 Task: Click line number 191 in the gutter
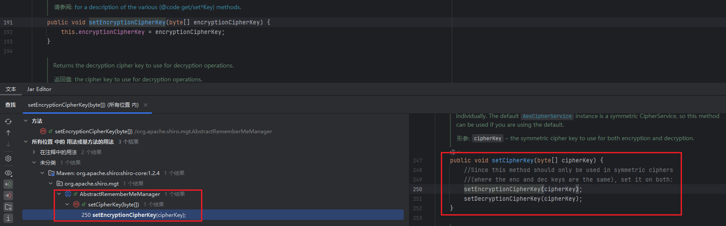[8, 22]
